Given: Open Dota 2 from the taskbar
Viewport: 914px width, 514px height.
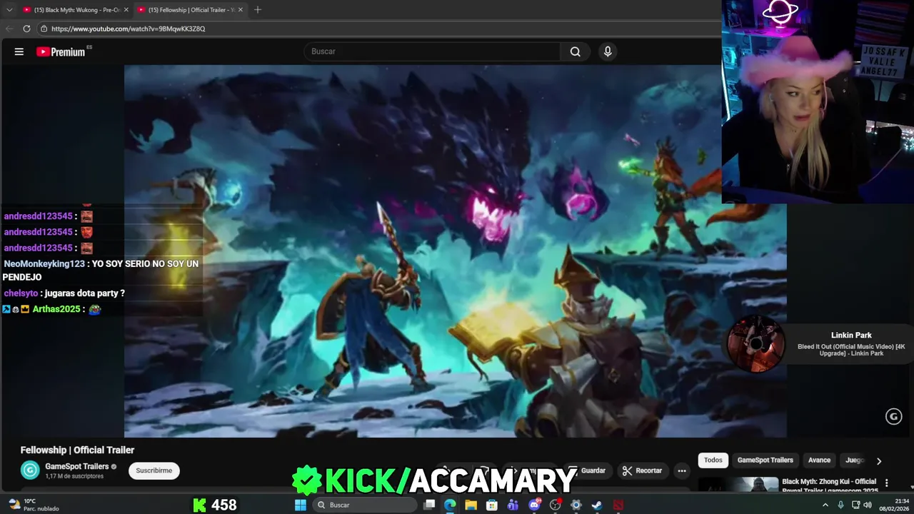Looking at the screenshot, I should click(618, 505).
